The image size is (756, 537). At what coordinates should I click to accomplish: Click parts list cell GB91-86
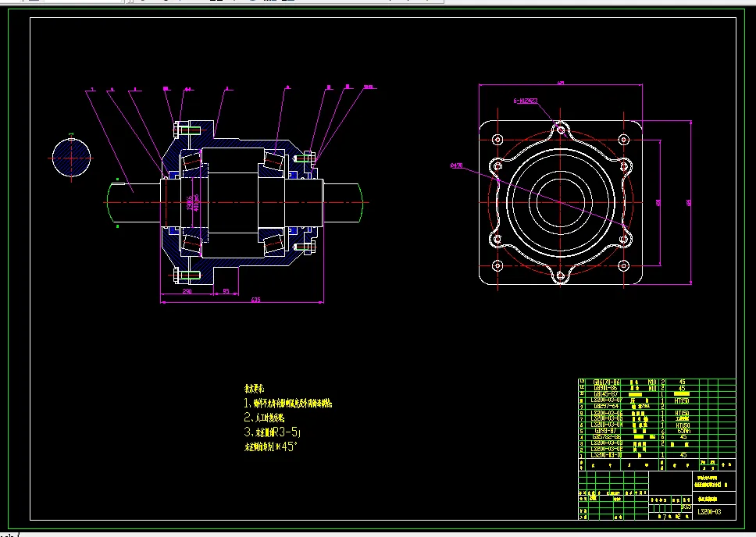[605, 388]
